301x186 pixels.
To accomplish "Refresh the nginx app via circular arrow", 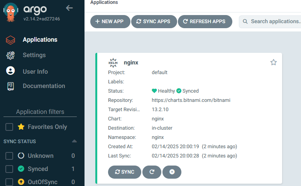I will [152, 172].
